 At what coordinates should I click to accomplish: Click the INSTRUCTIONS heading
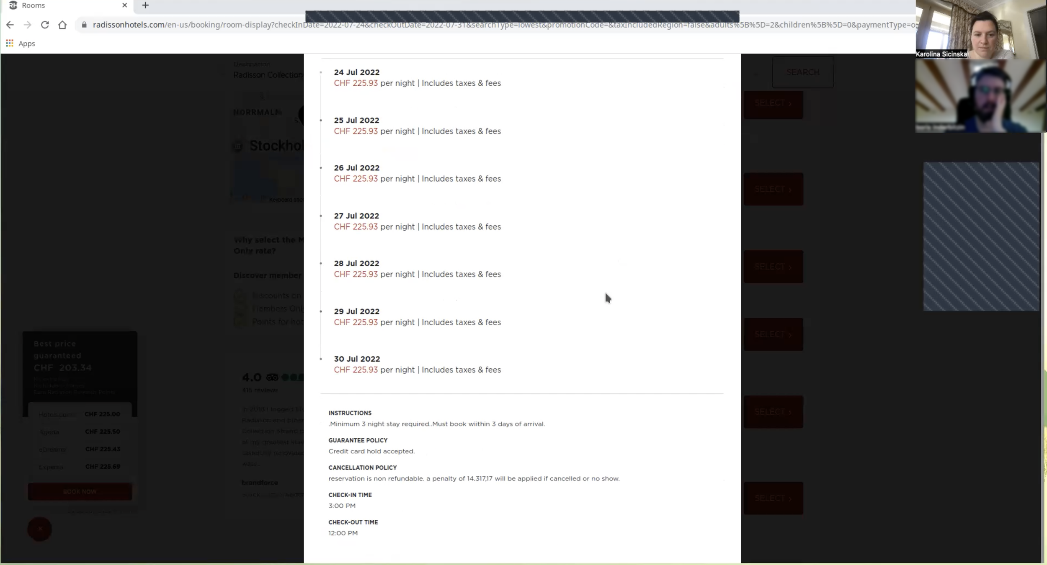350,413
